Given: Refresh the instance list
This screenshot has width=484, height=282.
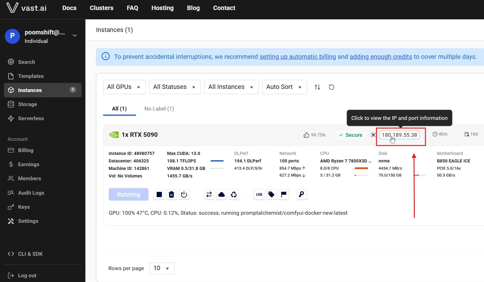Looking at the screenshot, I should click(x=331, y=87).
